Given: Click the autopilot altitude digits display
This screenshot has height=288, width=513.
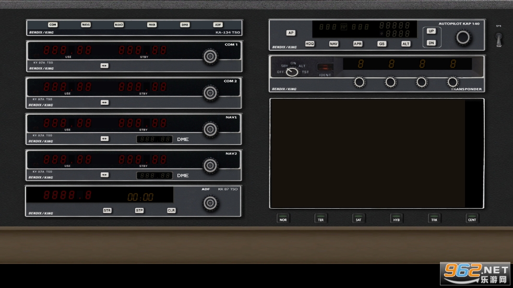Looking at the screenshot, I should point(394,26).
